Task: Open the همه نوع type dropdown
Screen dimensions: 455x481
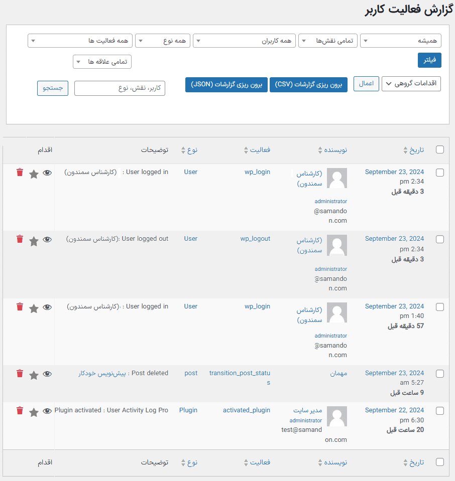Action: (163, 41)
